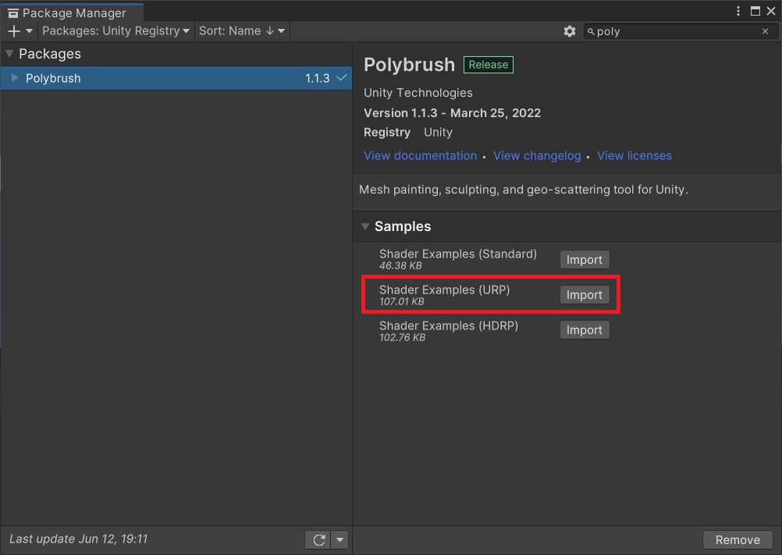
Task: Import Shader Examples (URP) sample
Action: point(585,295)
